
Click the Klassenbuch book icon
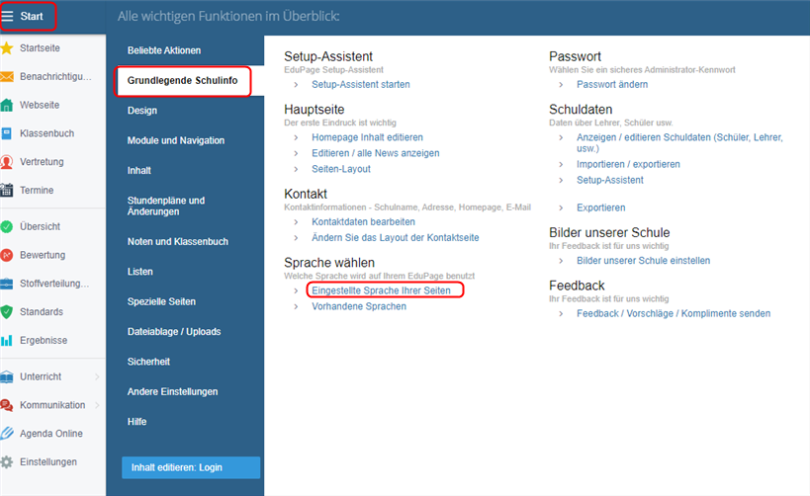pos(7,133)
